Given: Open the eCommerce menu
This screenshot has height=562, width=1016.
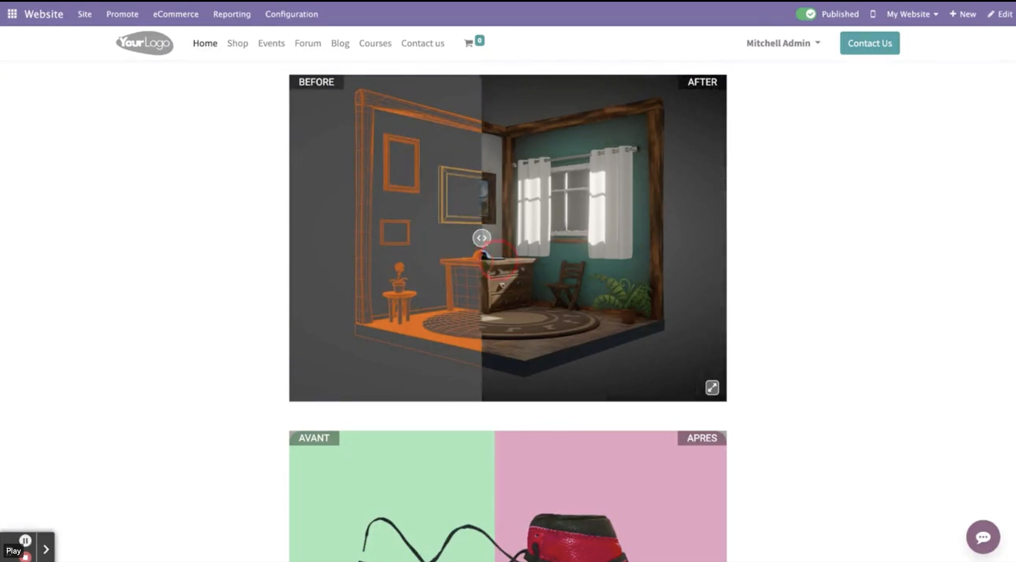Looking at the screenshot, I should (176, 14).
